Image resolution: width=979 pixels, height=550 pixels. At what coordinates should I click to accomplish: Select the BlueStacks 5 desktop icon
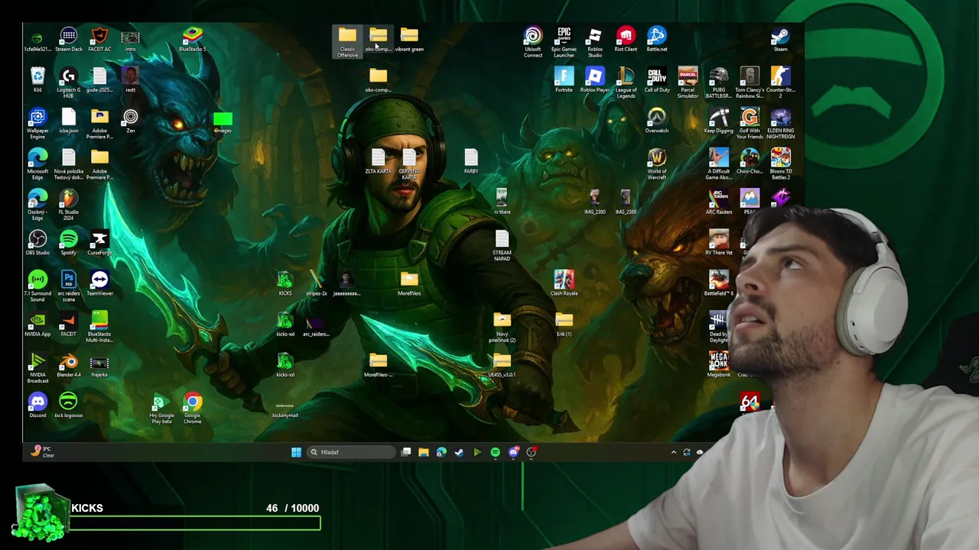coord(192,40)
